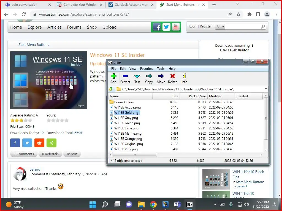Click the taskbar Search icon
The width and height of the screenshot is (282, 211).
pyautogui.click(x=105, y=204)
